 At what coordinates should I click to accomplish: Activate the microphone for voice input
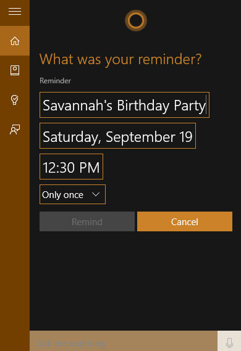tap(229, 342)
